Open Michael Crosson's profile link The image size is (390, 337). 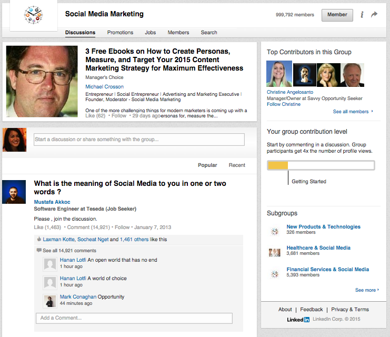coord(104,86)
